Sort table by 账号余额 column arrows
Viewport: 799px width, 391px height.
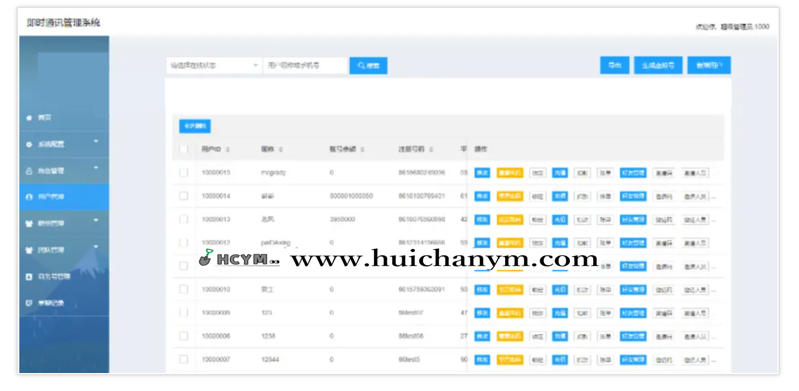point(362,149)
